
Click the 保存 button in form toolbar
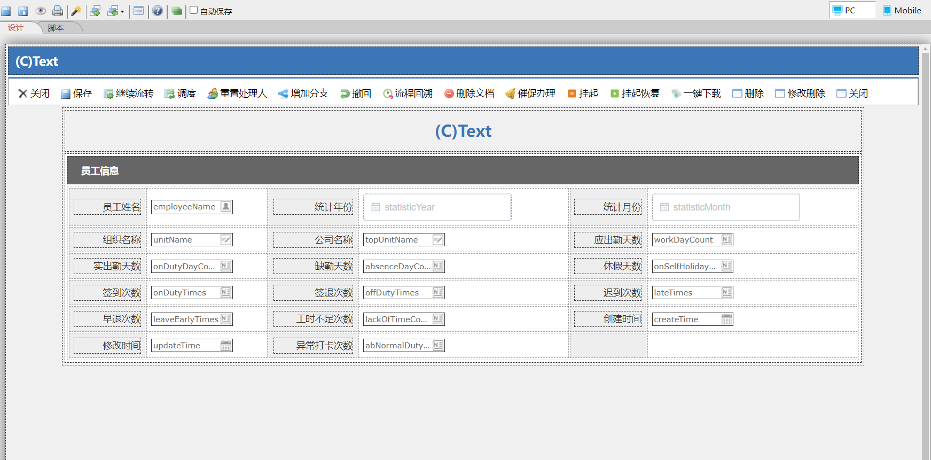[x=76, y=93]
